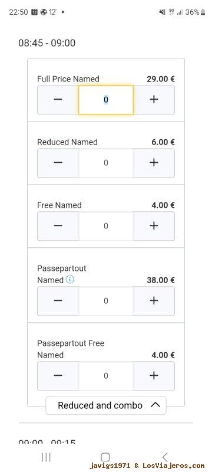Viewport: 212px width, 472px height.
Task: Increase Passepartout Named 38.00 € quantity
Action: pyautogui.click(x=154, y=301)
